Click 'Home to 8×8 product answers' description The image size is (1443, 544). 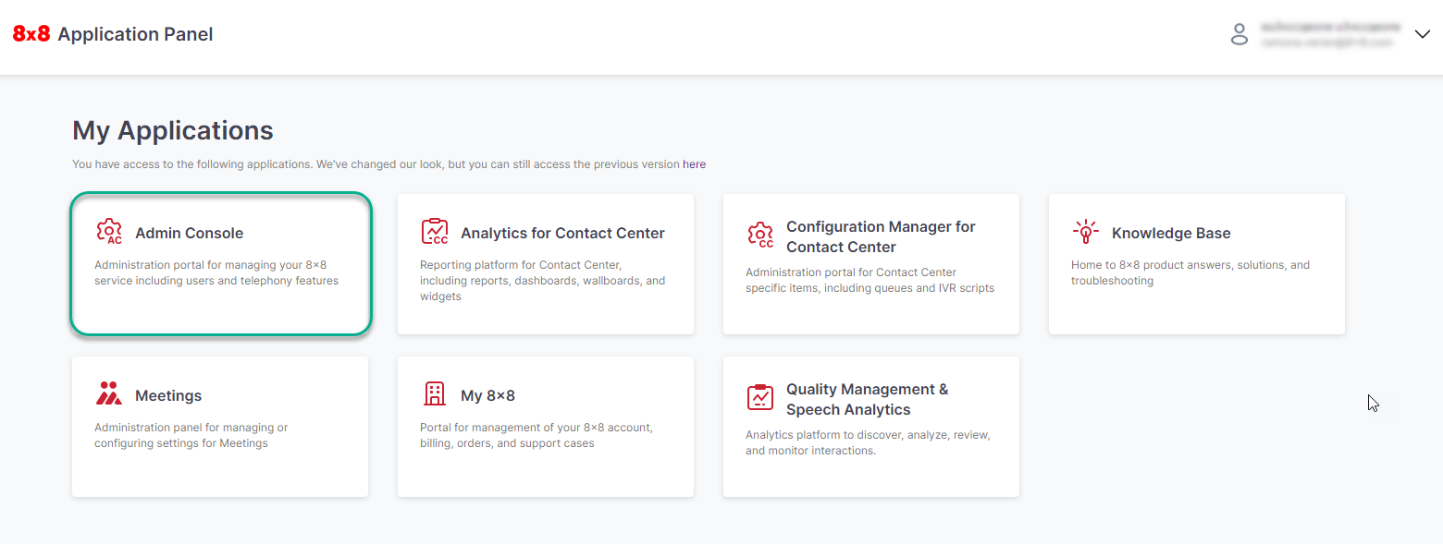(x=1190, y=272)
